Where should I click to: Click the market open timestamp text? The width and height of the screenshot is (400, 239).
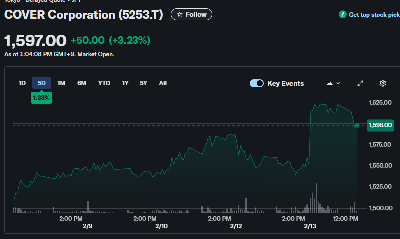[59, 54]
